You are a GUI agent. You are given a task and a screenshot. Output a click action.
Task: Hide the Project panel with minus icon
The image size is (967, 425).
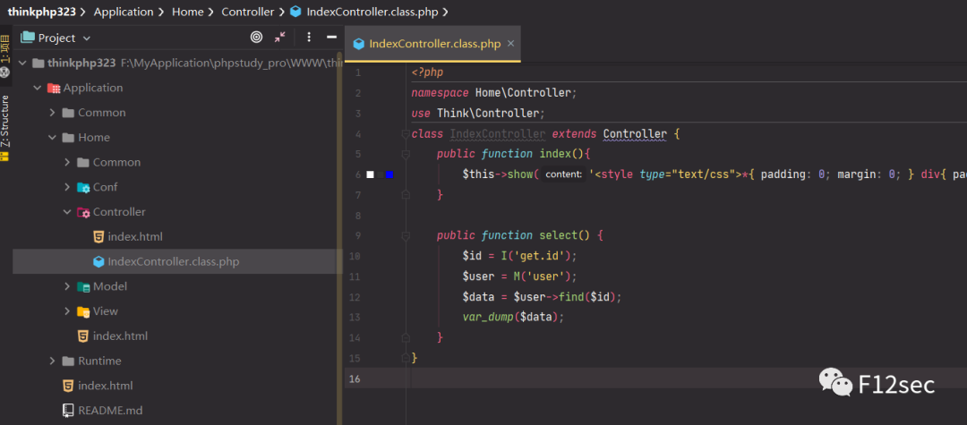(x=331, y=38)
